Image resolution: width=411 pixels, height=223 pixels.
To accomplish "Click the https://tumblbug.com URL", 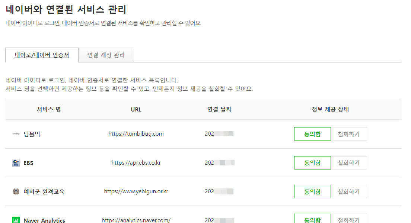I will 136,134.
